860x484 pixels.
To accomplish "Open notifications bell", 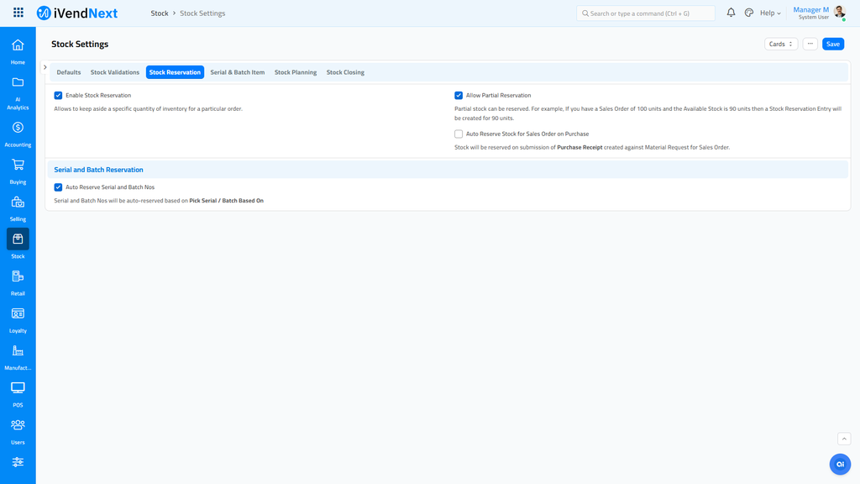I will pos(731,13).
